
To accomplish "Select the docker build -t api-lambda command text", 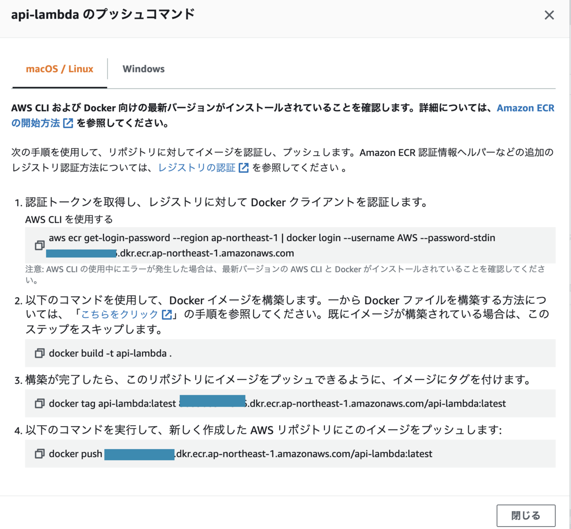I will (110, 353).
